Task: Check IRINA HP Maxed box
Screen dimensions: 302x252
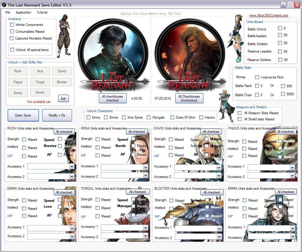Action: [x=98, y=155]
